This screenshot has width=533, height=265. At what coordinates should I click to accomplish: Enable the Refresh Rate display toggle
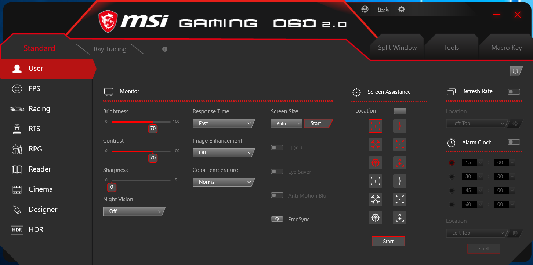[514, 92]
